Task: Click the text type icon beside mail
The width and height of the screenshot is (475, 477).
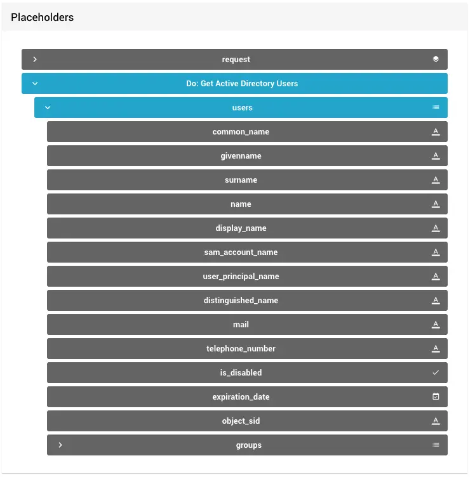Action: coord(436,325)
